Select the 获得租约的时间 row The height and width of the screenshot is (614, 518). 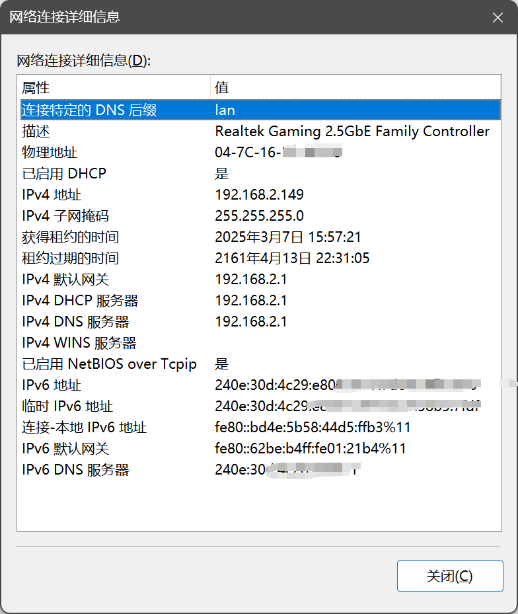pyautogui.click(x=70, y=237)
